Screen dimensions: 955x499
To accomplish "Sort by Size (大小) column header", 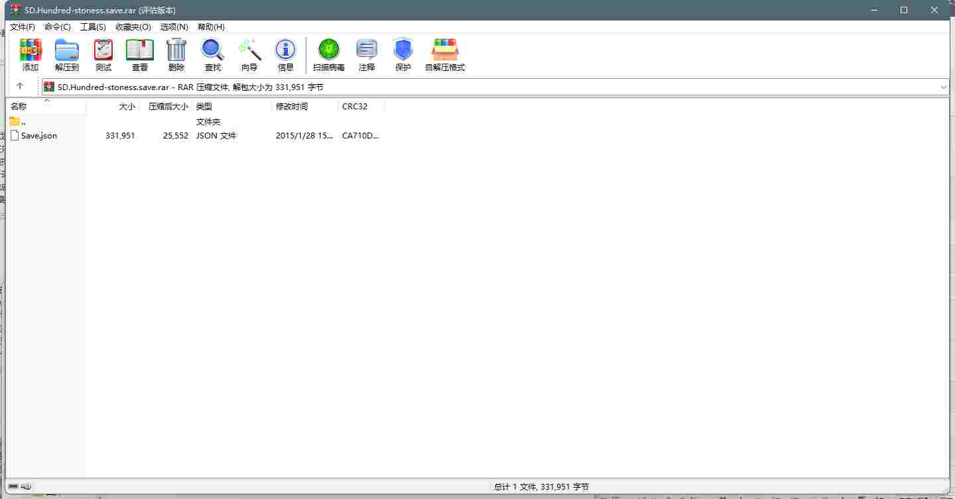I will click(x=113, y=106).
